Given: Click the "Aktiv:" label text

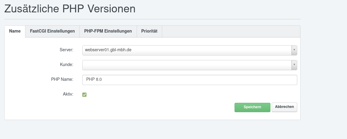Looking at the screenshot, I should (68, 94).
